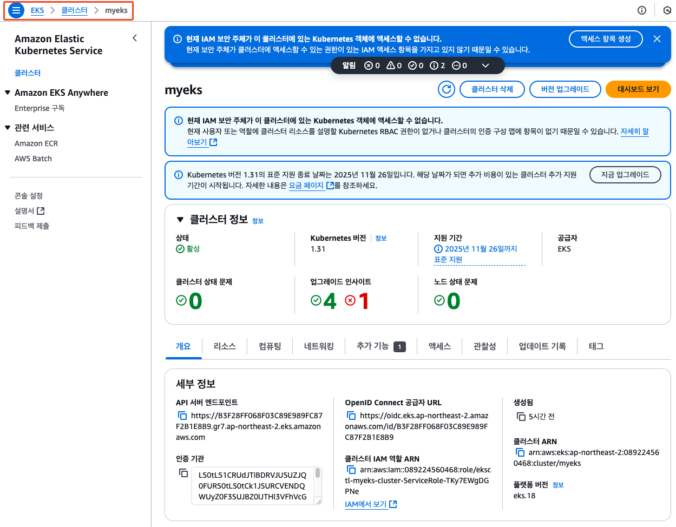
Task: Open 피드백 제출 link
Action: [32, 226]
